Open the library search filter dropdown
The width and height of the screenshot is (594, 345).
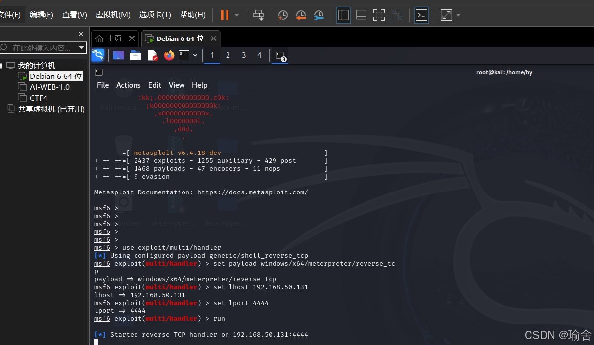(82, 48)
